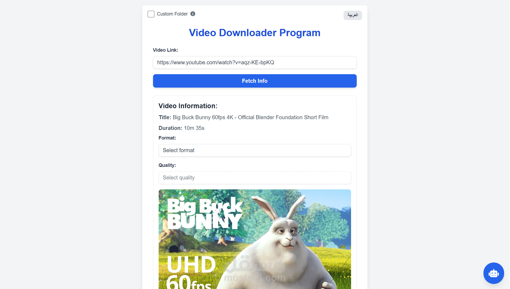
Task: Switch language with the Arabic button
Action: tap(353, 15)
